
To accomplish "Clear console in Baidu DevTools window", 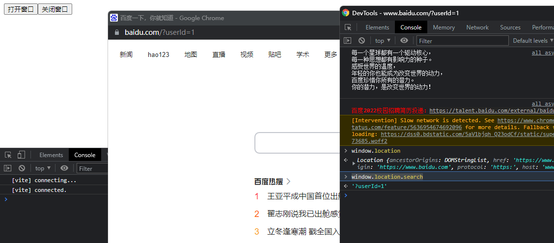I will (x=361, y=41).
